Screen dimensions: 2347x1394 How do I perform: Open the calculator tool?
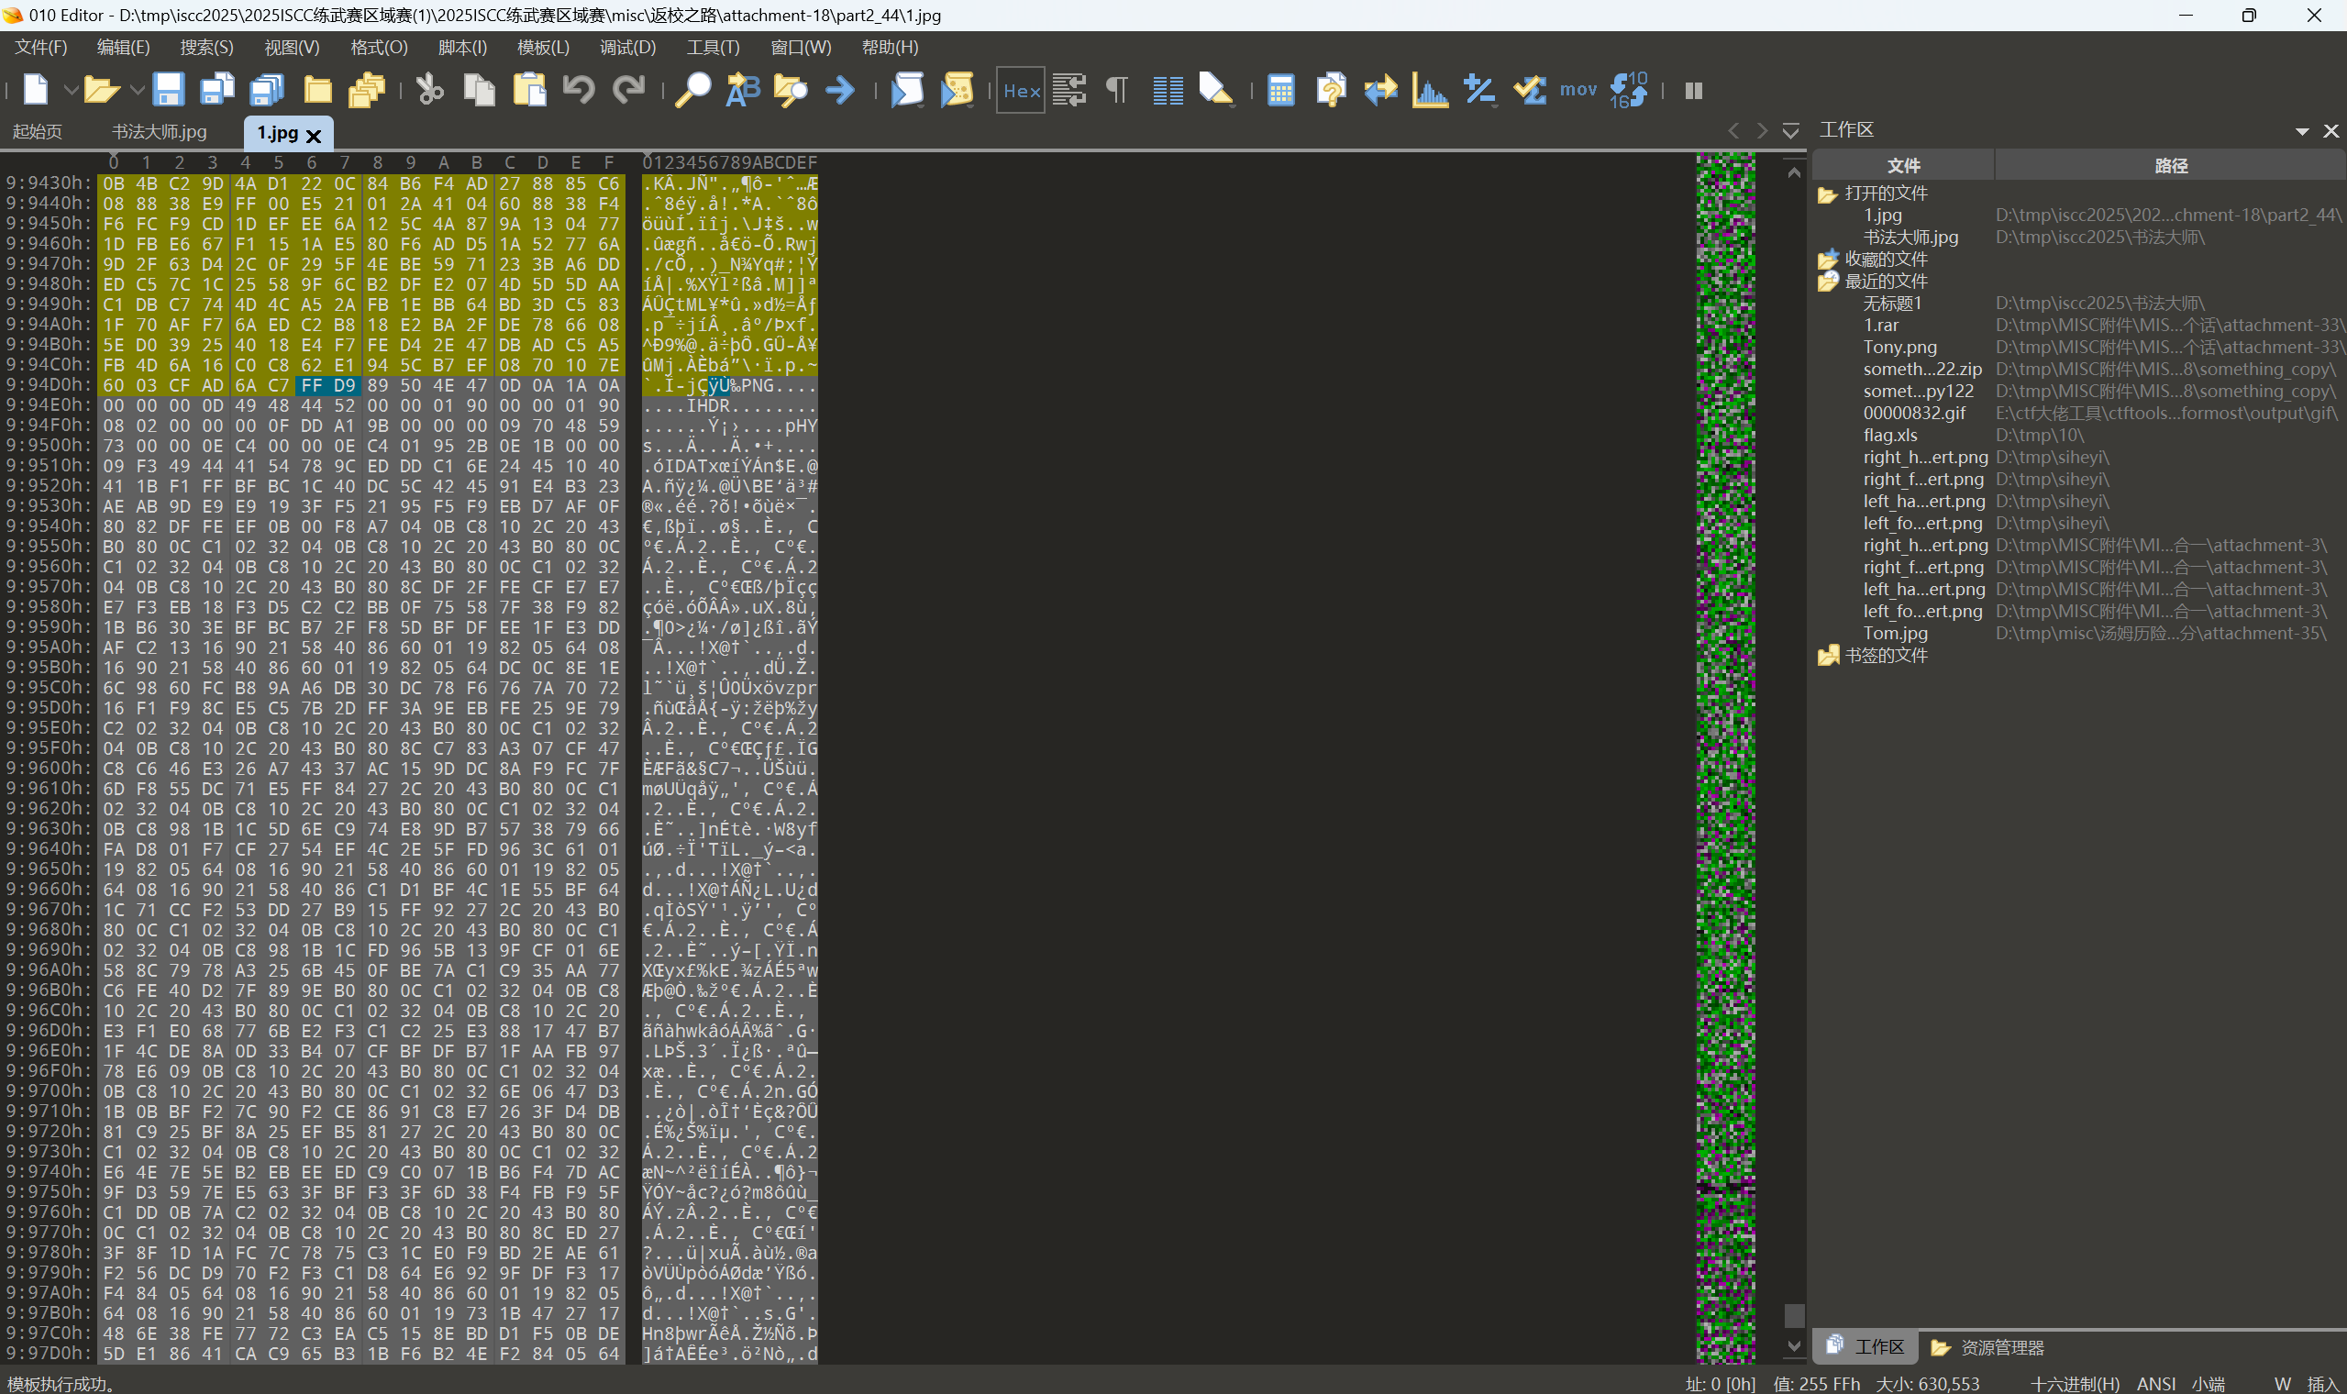point(1281,90)
